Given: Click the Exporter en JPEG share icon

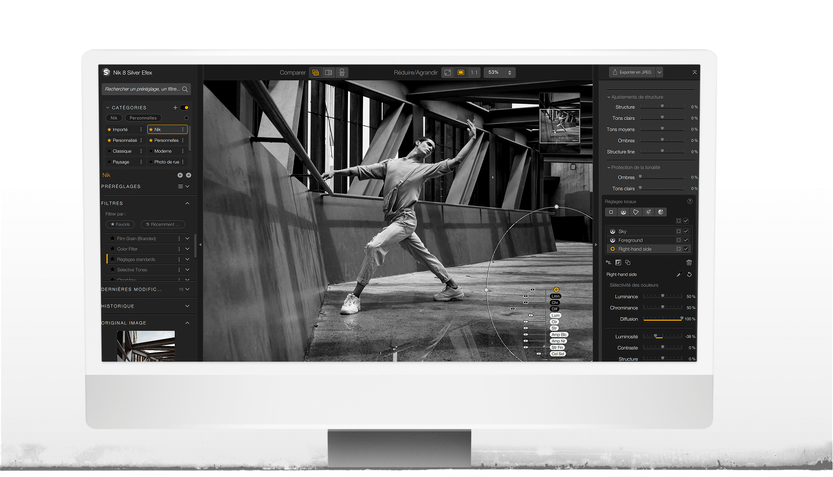Looking at the screenshot, I should [615, 73].
